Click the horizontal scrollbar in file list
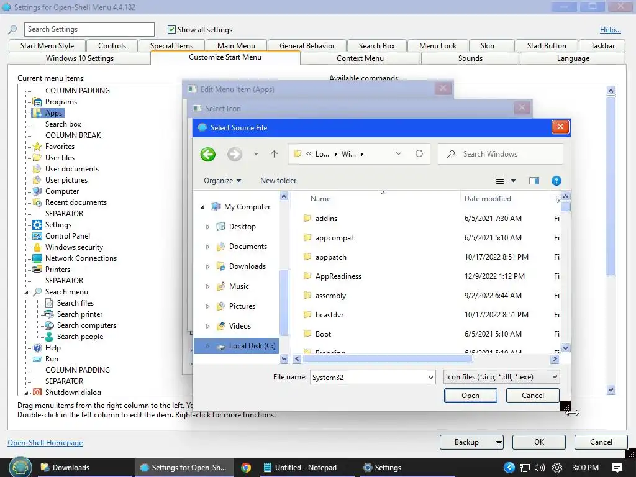The height and width of the screenshot is (477, 636). (388, 358)
